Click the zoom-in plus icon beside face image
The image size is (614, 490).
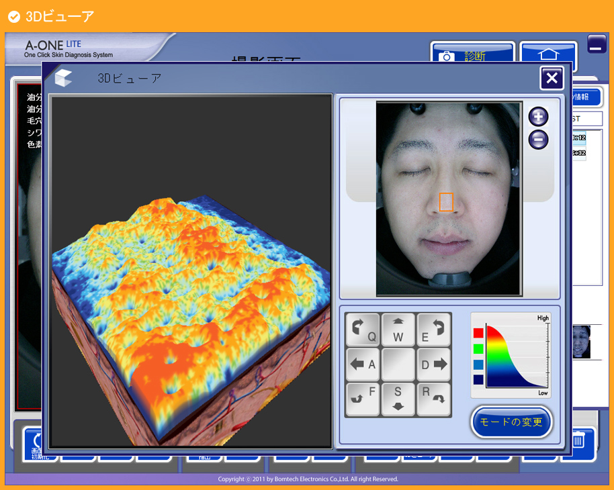[538, 117]
